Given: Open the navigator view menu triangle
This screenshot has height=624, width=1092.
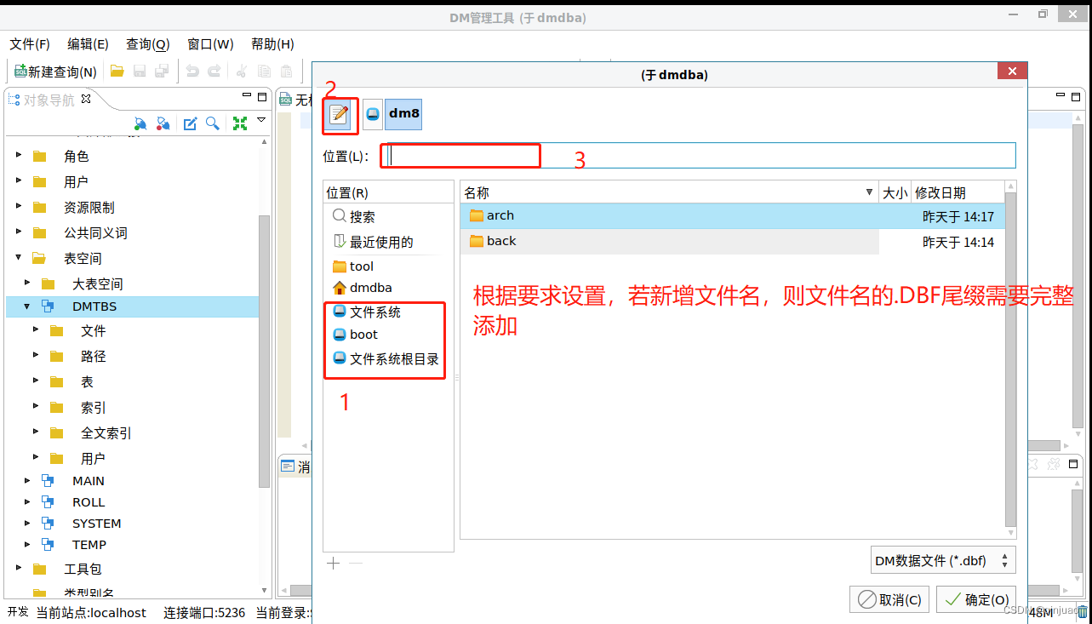Looking at the screenshot, I should 262,121.
